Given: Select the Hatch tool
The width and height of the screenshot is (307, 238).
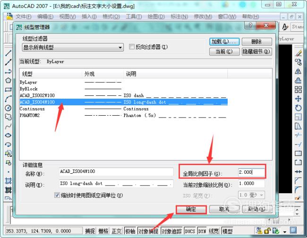Looking at the screenshot, I should point(8,181).
